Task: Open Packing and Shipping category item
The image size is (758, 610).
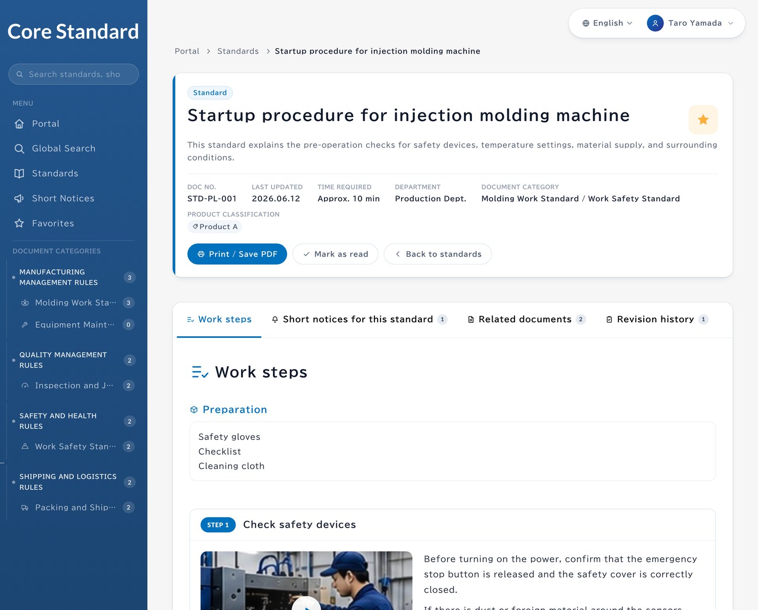Action: (x=77, y=507)
